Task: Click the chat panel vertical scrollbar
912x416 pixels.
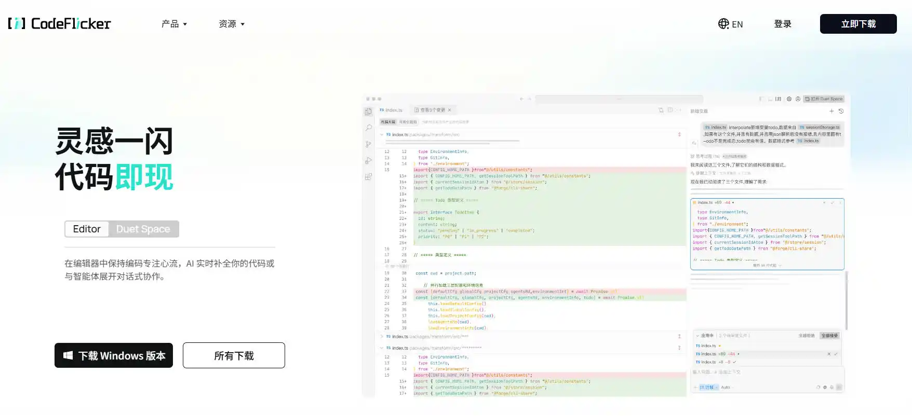Action: 847,300
